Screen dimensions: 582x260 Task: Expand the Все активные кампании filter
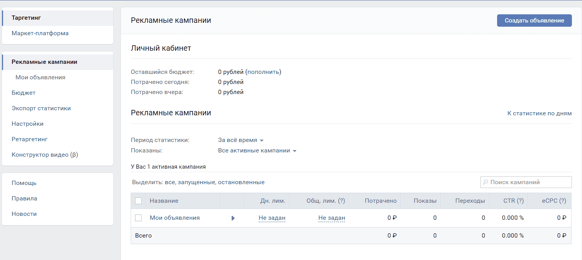point(257,151)
